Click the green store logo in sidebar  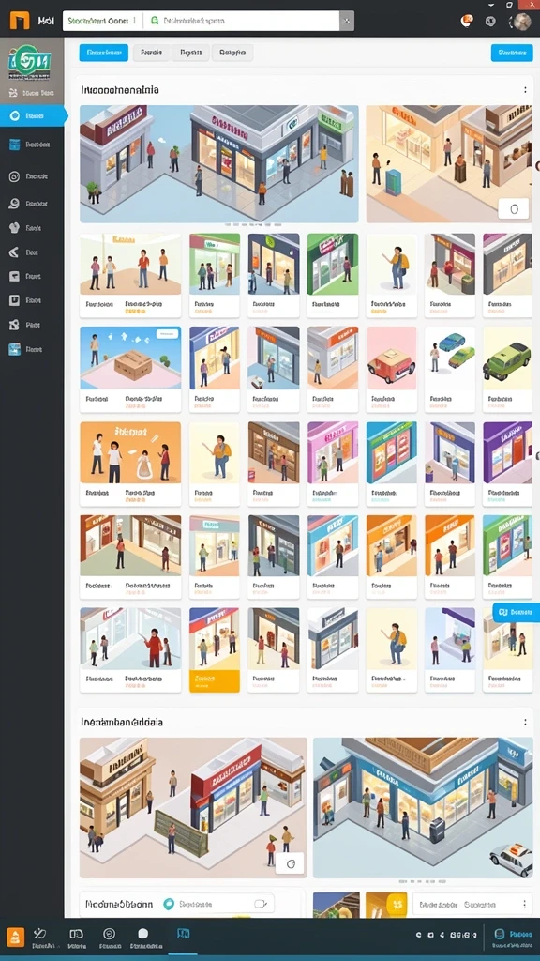click(30, 61)
